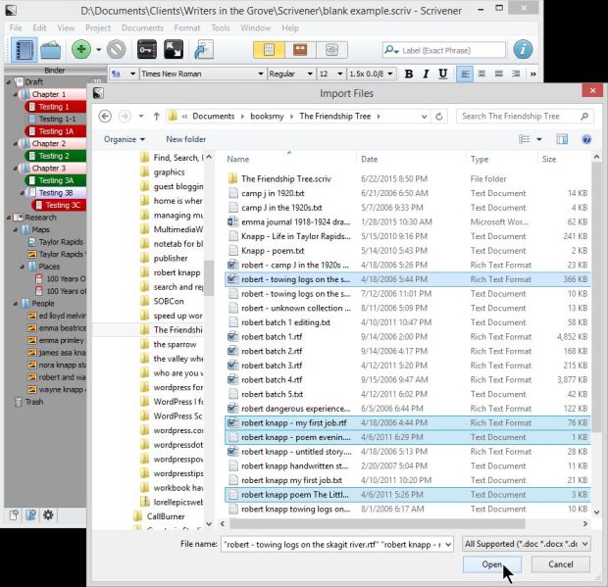608x587 pixels.
Task: Click the grey Trash/no-entry toolbar icon
Action: [x=117, y=50]
